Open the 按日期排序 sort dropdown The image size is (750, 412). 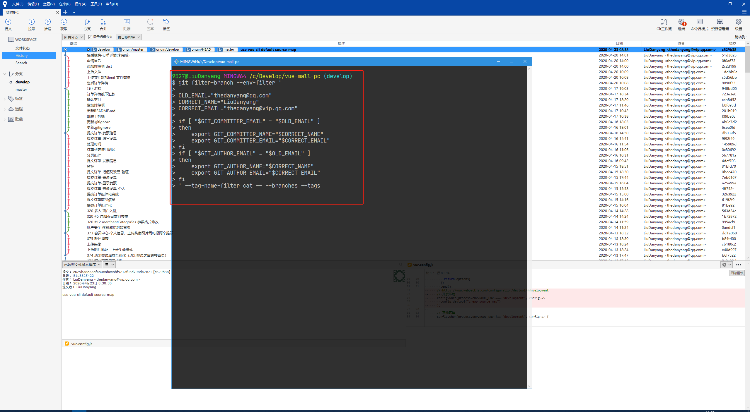129,37
